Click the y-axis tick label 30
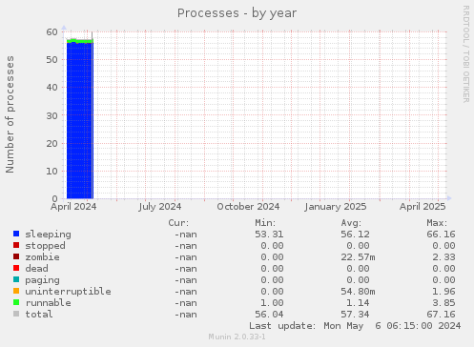This screenshot has width=474, height=347. [x=52, y=115]
